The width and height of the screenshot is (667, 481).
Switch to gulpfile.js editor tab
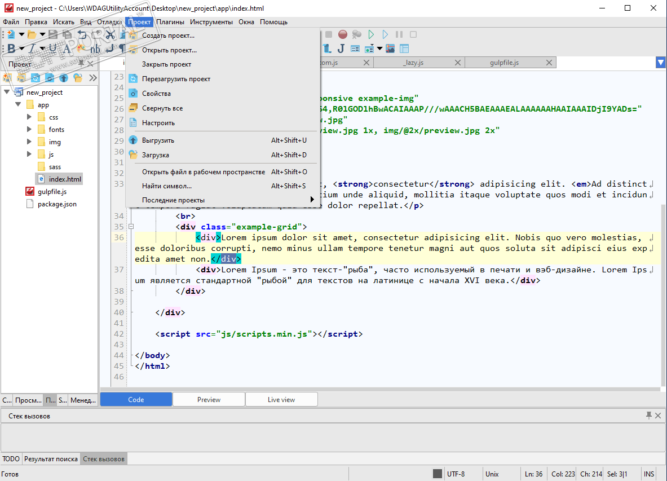click(504, 63)
